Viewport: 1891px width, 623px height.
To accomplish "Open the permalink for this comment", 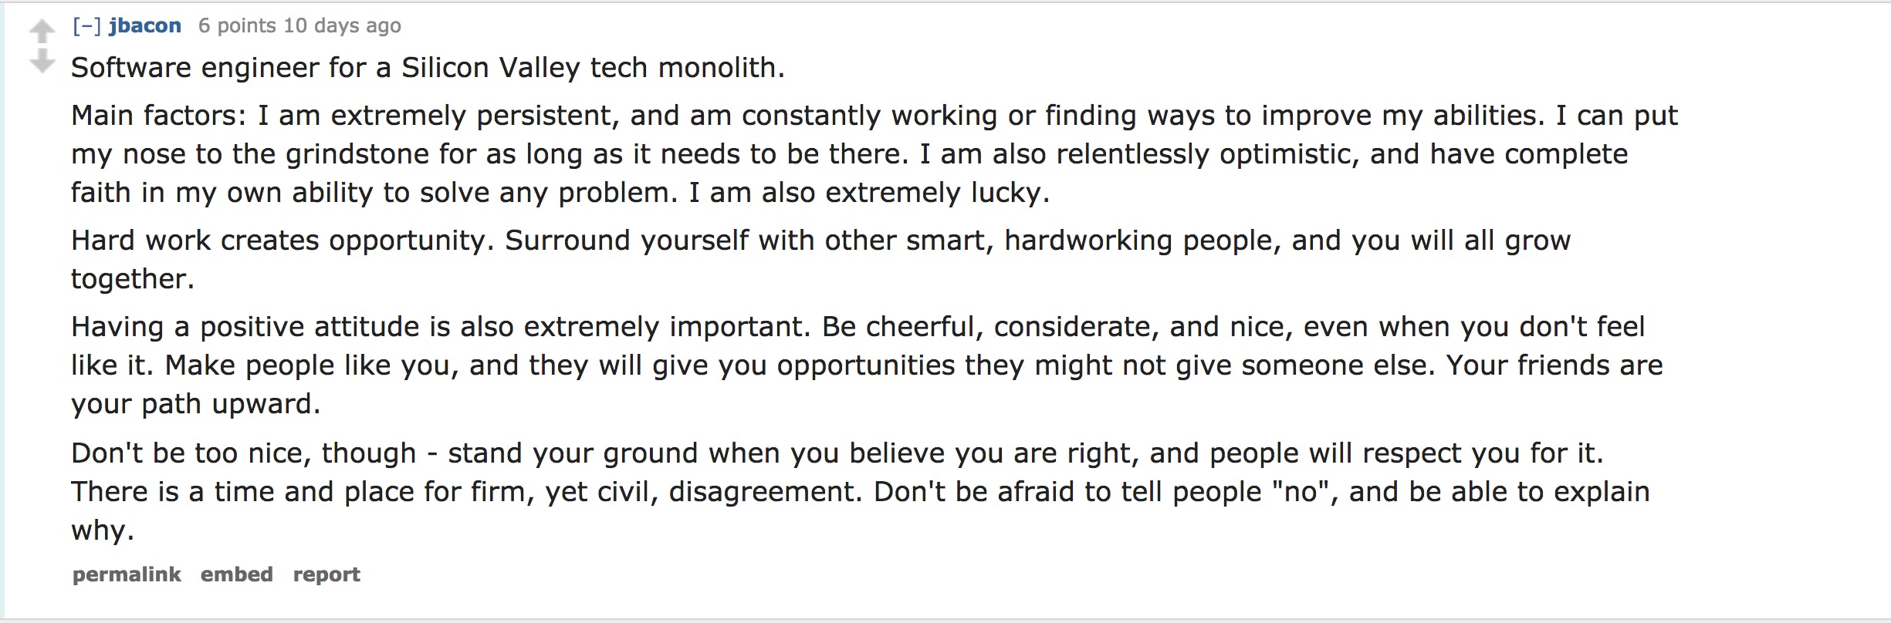I will [127, 574].
